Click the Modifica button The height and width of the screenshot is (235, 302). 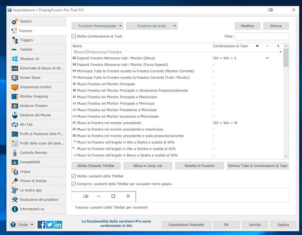click(248, 26)
